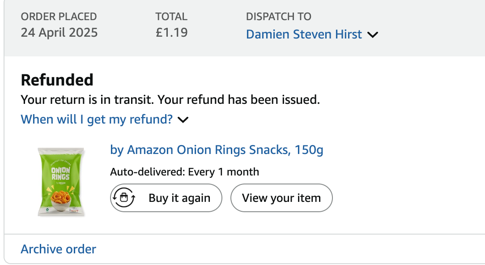Viewport: 485px width, 265px height.
Task: Open the Damien Steven Hirst dispatch link
Action: 304,34
